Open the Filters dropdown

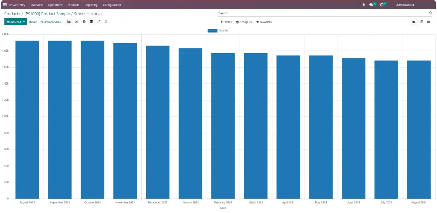coord(226,22)
